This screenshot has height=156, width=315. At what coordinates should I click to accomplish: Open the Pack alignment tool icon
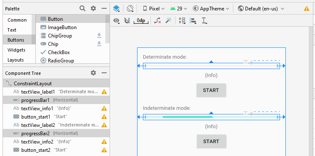pyautogui.click(x=182, y=20)
